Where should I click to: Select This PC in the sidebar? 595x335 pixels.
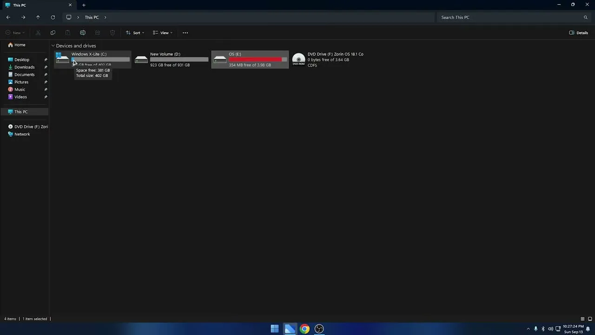click(25, 112)
